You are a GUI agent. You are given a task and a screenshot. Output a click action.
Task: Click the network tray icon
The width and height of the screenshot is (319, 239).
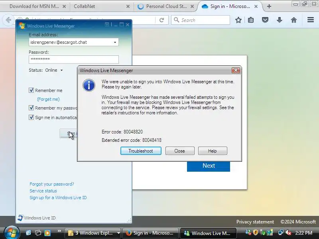coord(281,232)
